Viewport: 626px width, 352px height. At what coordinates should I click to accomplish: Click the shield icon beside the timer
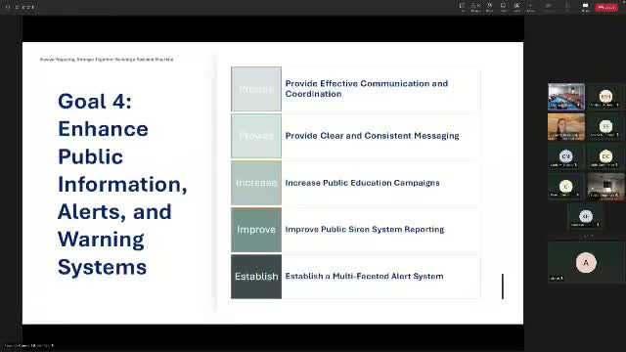[x=8, y=7]
